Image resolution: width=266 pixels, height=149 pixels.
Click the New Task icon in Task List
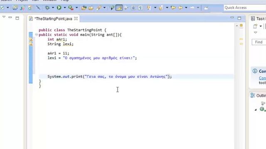coord(255,26)
